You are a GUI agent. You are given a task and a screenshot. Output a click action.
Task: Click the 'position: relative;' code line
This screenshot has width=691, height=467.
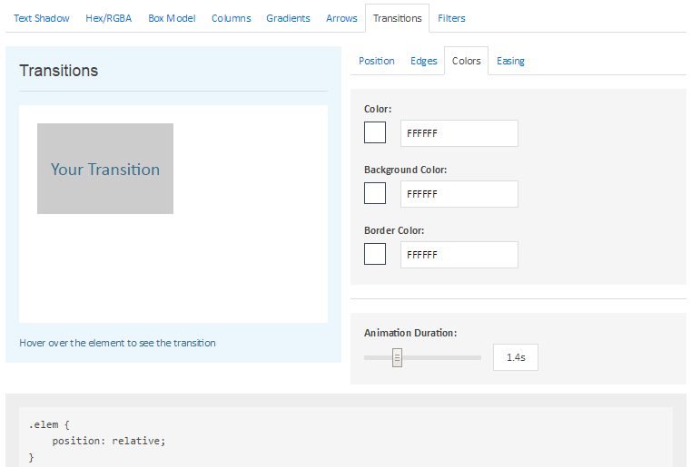pos(108,441)
